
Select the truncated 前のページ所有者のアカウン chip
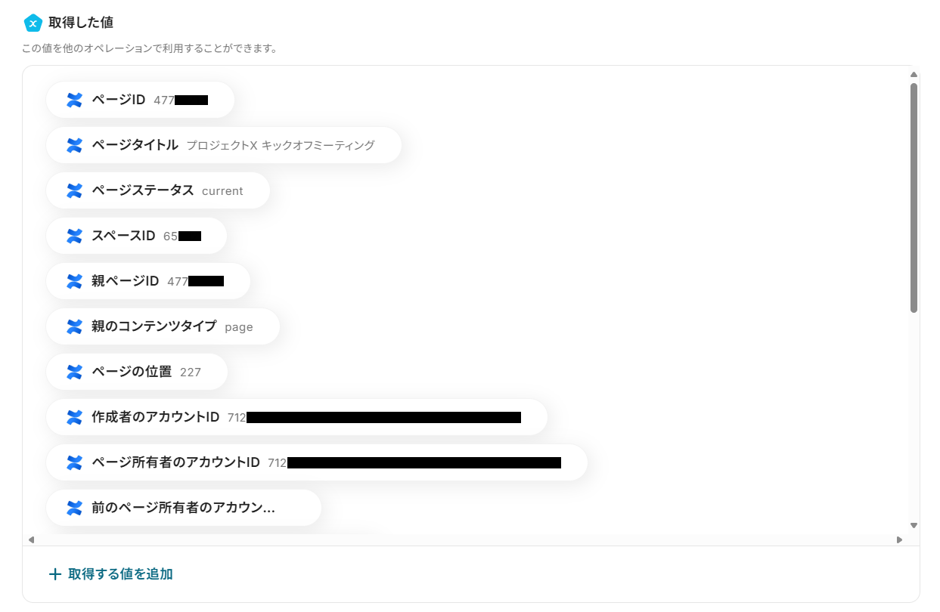[184, 508]
